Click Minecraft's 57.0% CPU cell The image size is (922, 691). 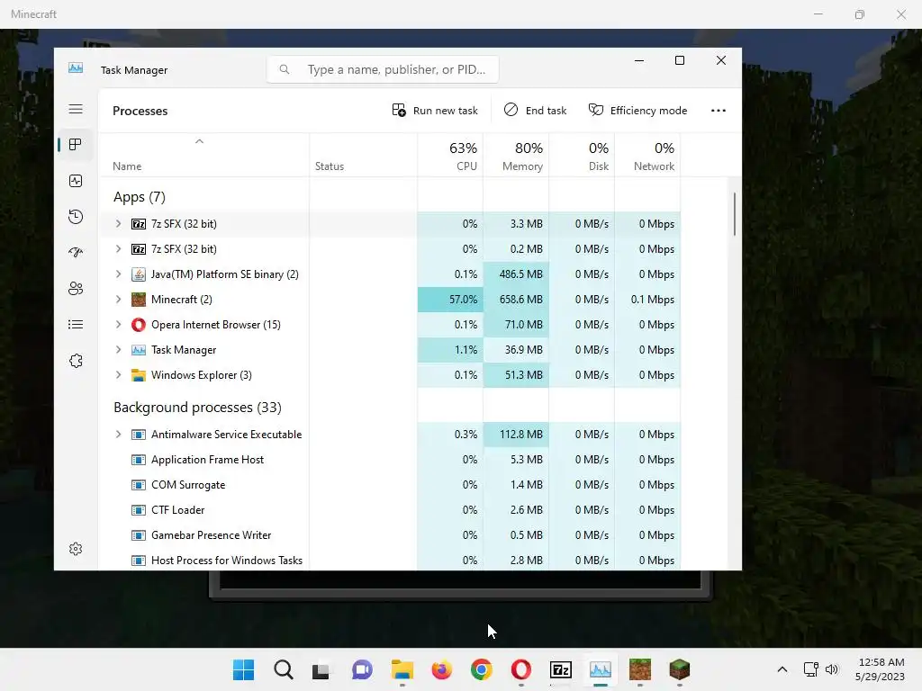(450, 300)
